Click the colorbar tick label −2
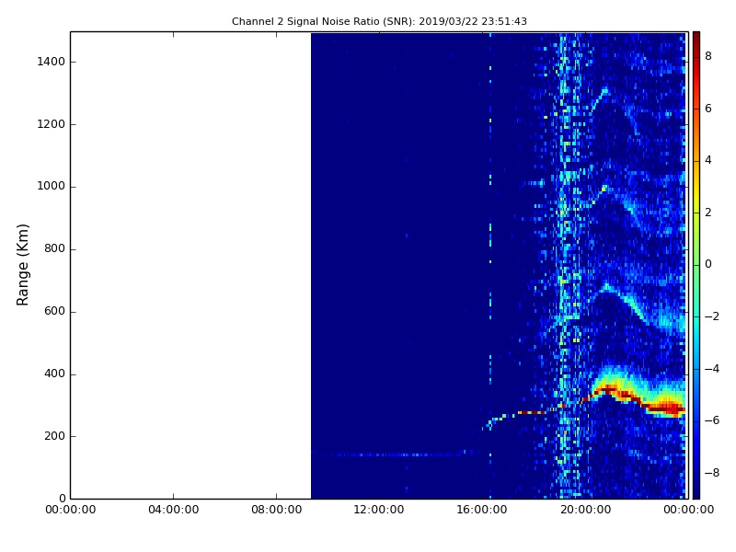 tap(712, 316)
